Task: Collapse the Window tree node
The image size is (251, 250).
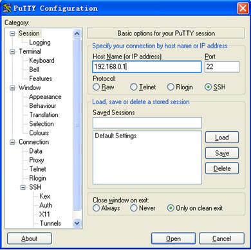Action: pos(12,88)
